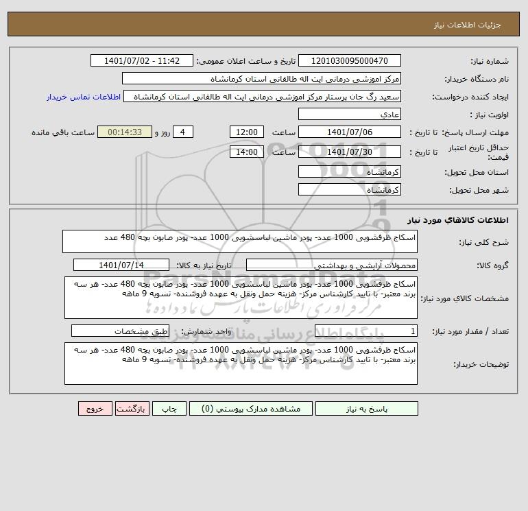Click the buyer notes text area
Image resolution: width=528 pixels, height=511 pixels.
pyautogui.click(x=241, y=364)
